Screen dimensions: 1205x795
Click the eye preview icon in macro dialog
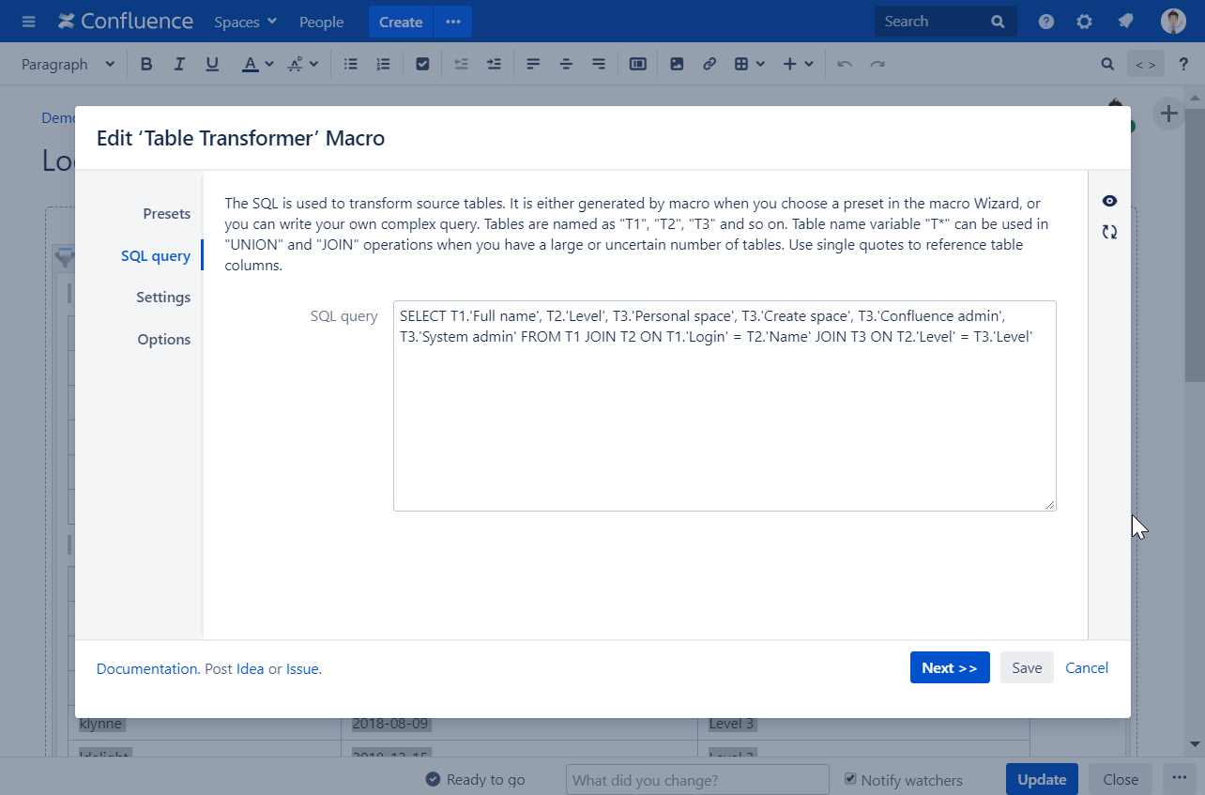pyautogui.click(x=1109, y=201)
